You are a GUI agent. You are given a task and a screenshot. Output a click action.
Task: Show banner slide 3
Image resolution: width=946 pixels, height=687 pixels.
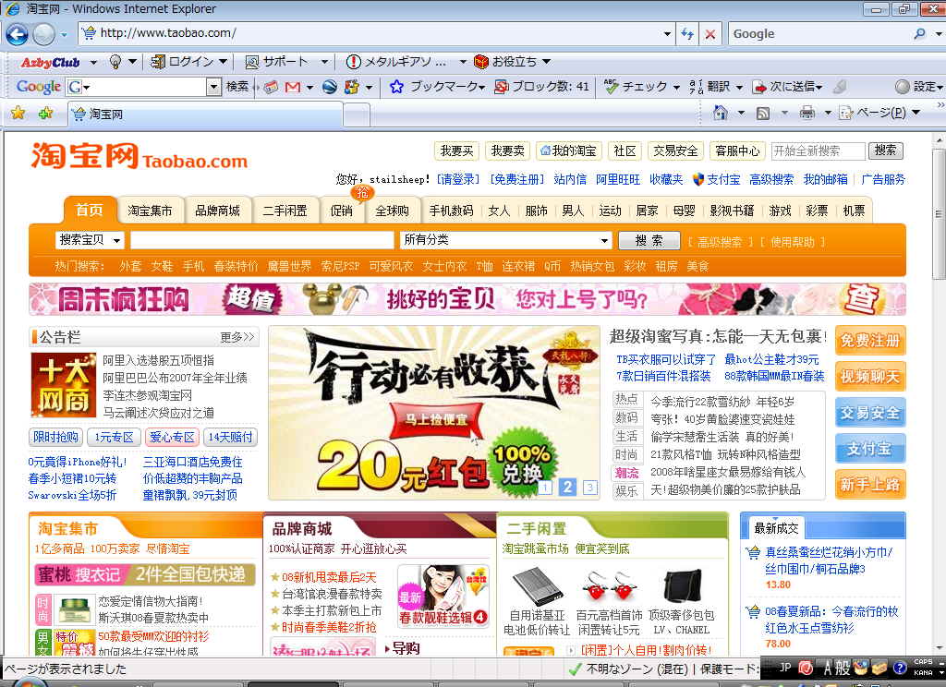589,487
